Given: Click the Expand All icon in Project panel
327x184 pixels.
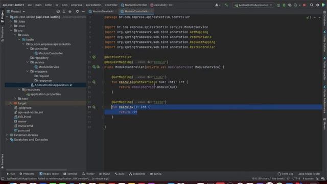Looking at the screenshot, I should click(x=64, y=11).
